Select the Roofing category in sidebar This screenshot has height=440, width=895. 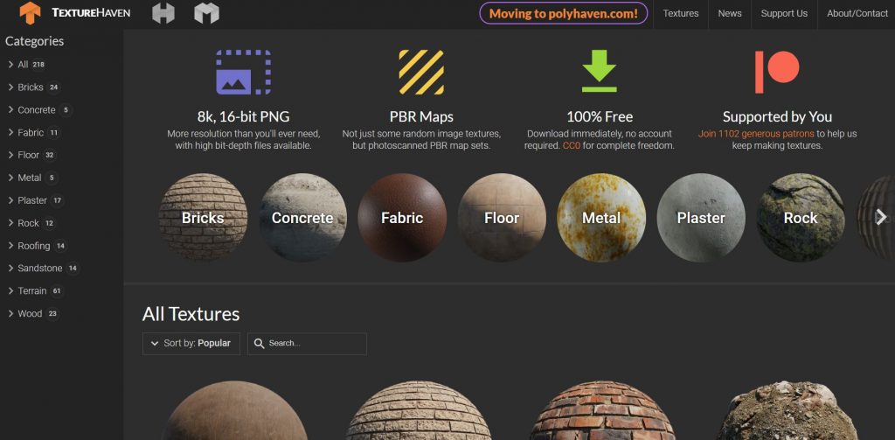click(x=37, y=246)
